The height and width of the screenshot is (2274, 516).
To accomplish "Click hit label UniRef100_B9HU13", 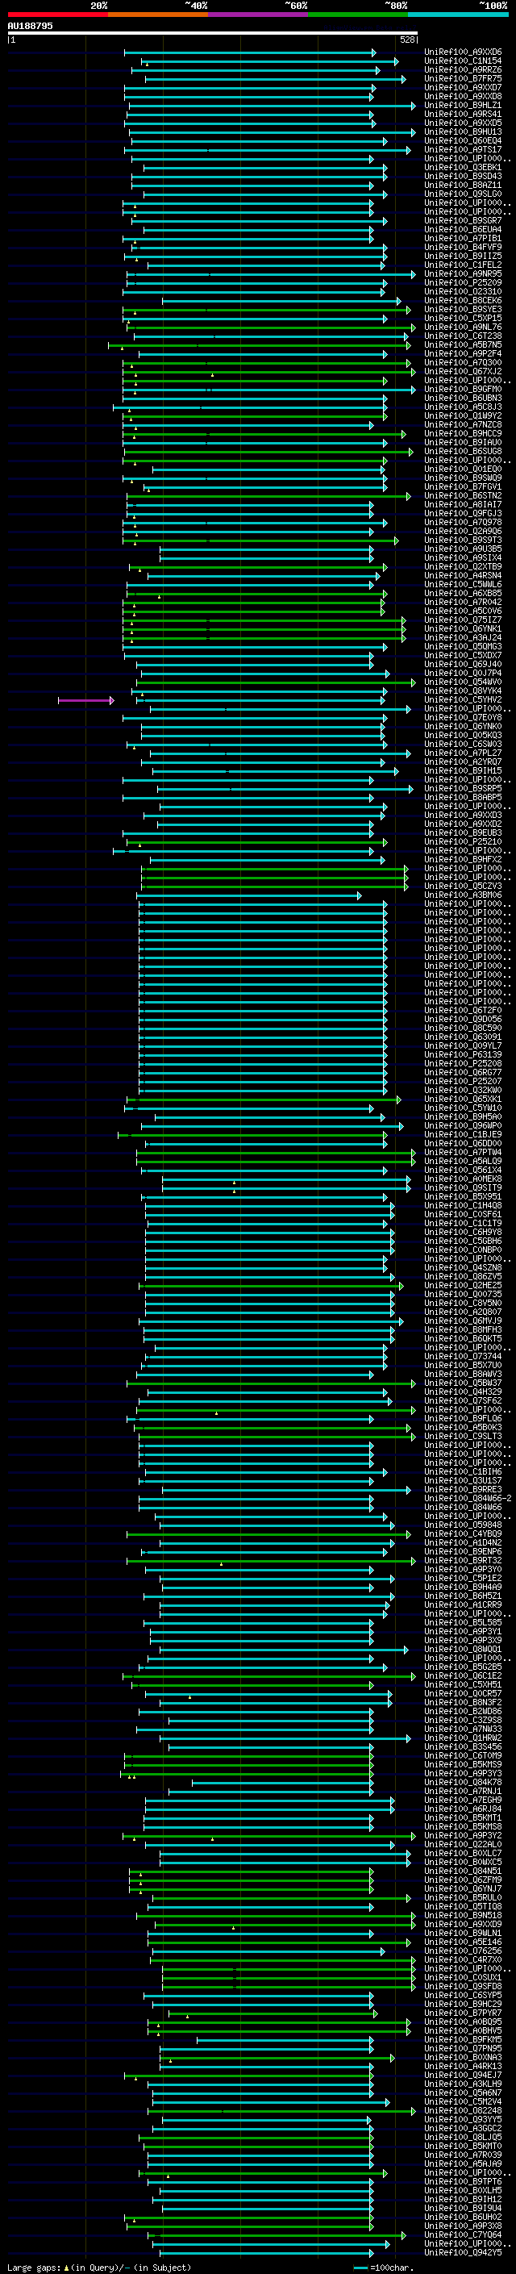I will point(463,132).
